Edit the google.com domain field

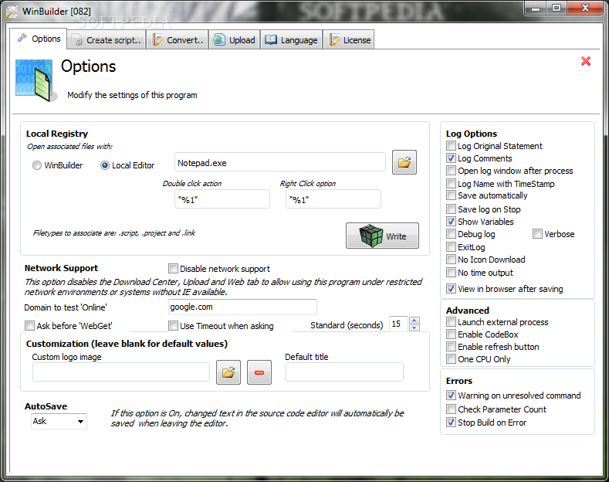coord(242,307)
